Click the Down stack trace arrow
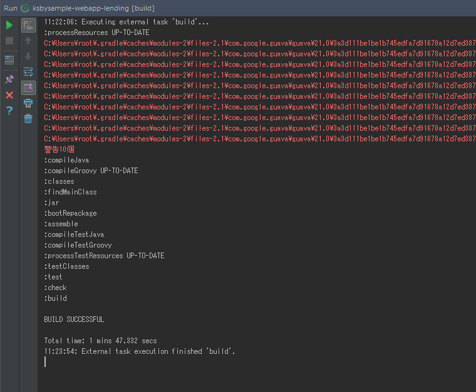Viewport: 476px width, 392px height. [28, 56]
